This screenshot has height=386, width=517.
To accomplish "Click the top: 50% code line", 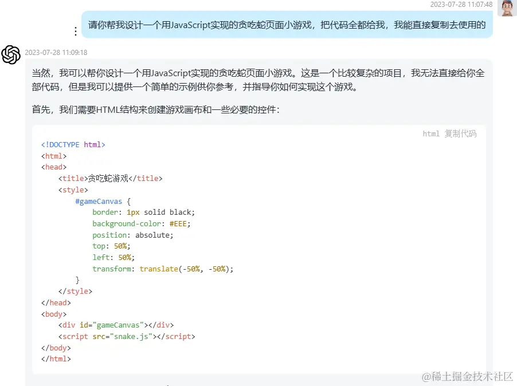I will (x=111, y=246).
